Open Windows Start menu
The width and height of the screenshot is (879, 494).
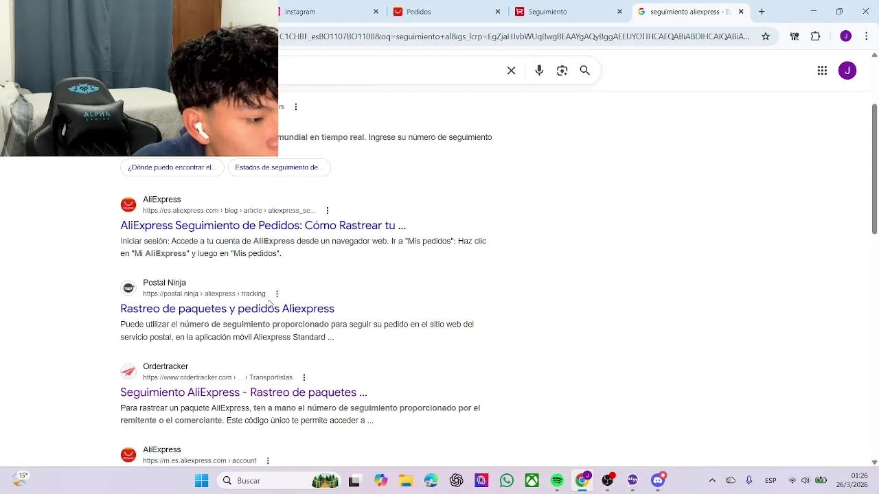pyautogui.click(x=201, y=481)
